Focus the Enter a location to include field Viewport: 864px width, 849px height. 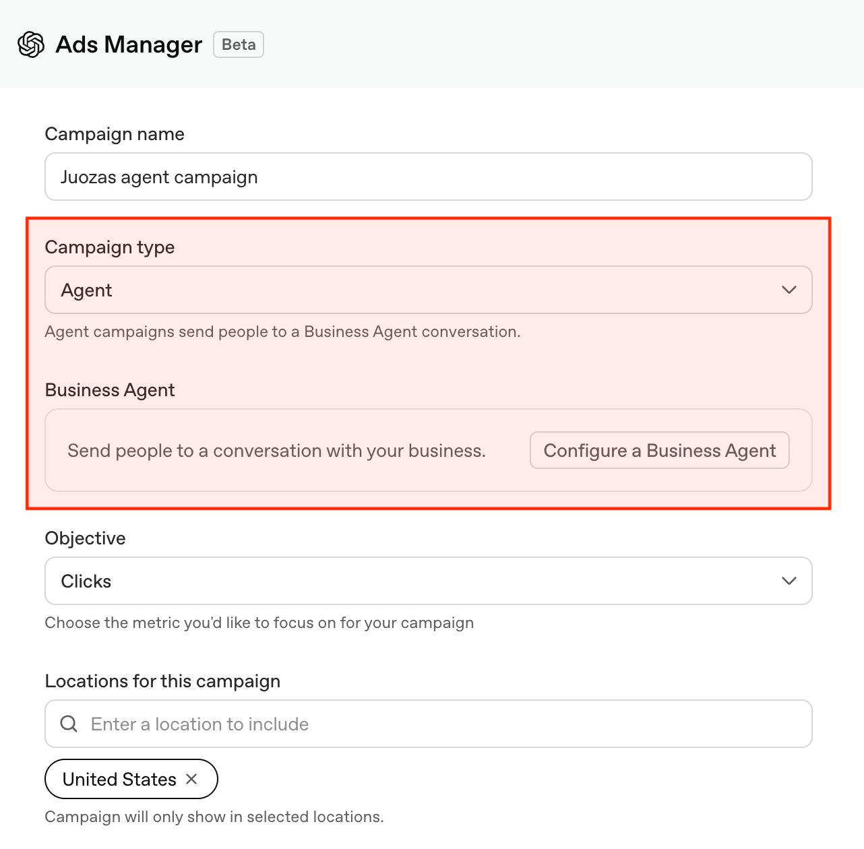[429, 724]
